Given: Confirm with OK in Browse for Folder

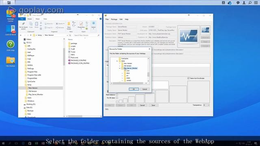Looking at the screenshot, I should 134,89.
